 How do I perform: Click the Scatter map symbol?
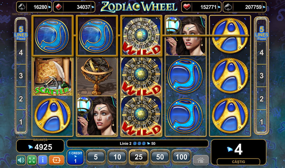[x=52, y=76]
